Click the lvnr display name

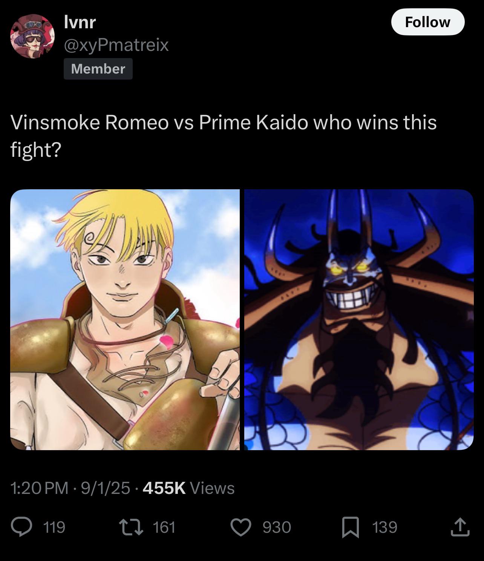(x=80, y=22)
